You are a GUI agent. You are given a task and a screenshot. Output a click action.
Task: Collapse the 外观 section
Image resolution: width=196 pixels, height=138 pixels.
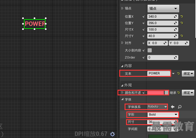point(122,85)
